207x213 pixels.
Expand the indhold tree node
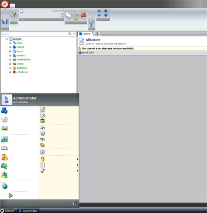click(x=10, y=47)
